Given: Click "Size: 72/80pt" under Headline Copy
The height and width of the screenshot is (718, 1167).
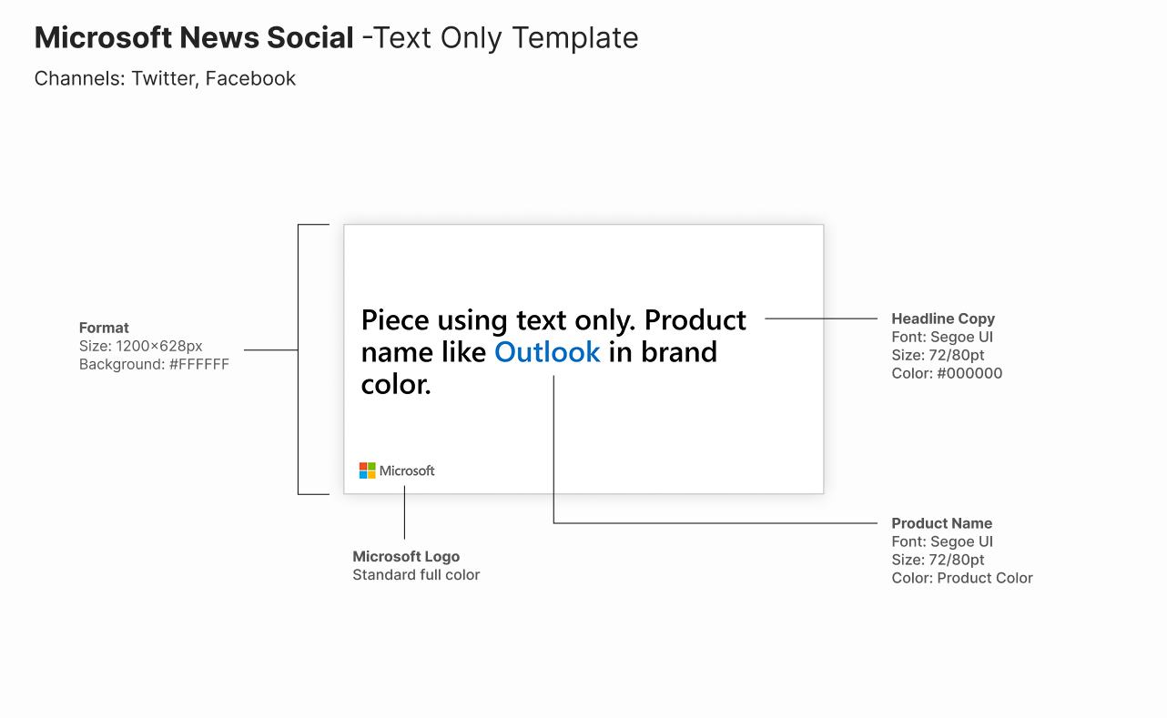Looking at the screenshot, I should point(938,355).
